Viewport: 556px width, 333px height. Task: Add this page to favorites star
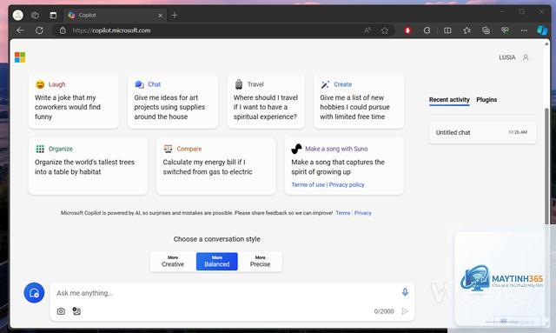pyautogui.click(x=385, y=30)
